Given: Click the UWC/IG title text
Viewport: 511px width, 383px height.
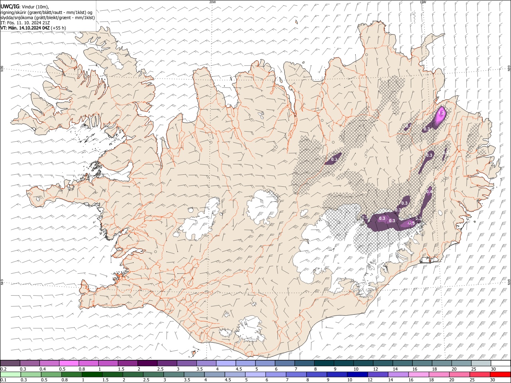Looking at the screenshot, I should (x=10, y=7).
